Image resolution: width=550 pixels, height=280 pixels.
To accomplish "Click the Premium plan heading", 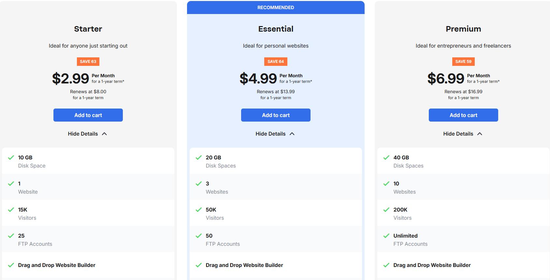I will 463,29.
